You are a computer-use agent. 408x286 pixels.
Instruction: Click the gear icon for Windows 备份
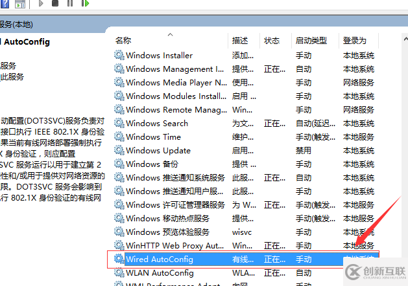coord(119,164)
